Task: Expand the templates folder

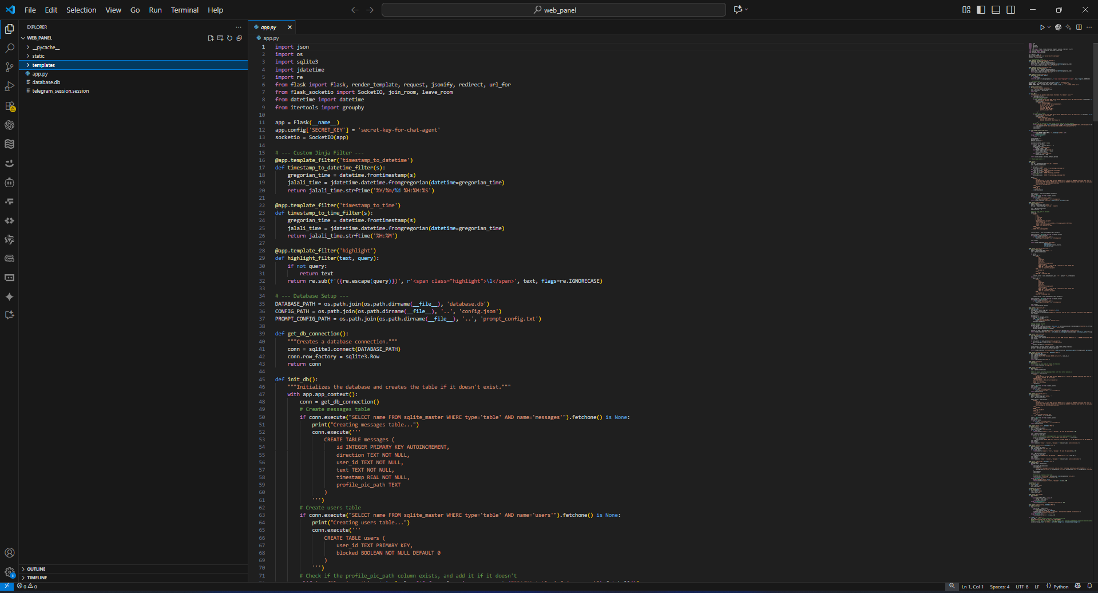Action: [43, 65]
